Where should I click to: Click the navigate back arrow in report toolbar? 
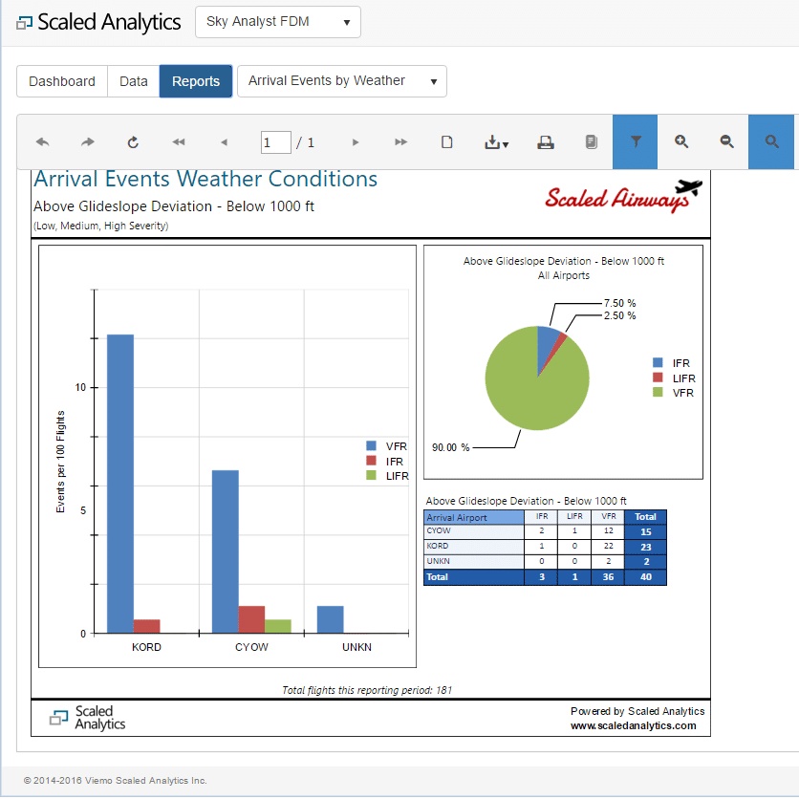pyautogui.click(x=42, y=142)
